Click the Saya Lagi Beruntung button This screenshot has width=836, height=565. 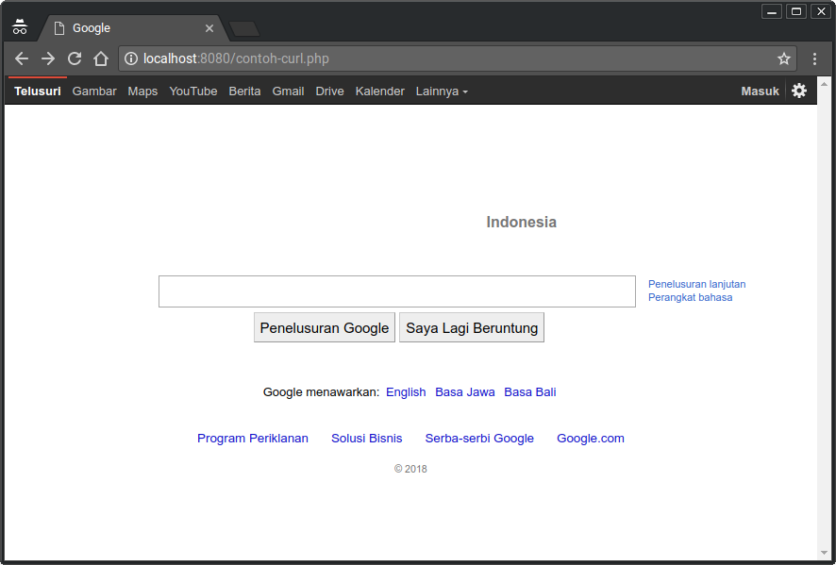coord(472,327)
